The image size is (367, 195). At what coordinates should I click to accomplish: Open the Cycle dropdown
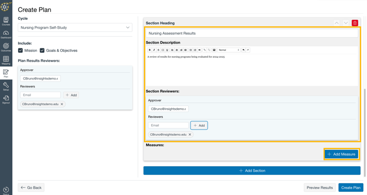point(75,28)
